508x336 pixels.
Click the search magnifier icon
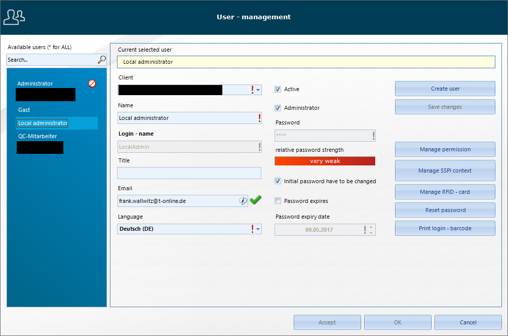point(102,60)
